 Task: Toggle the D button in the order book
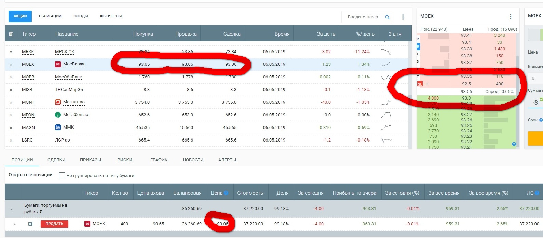[x=418, y=62]
